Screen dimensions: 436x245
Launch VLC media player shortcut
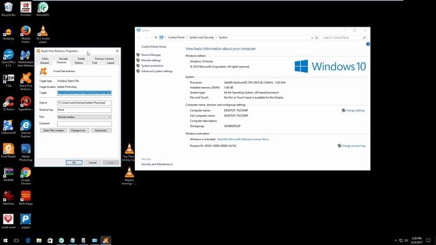coord(43,35)
